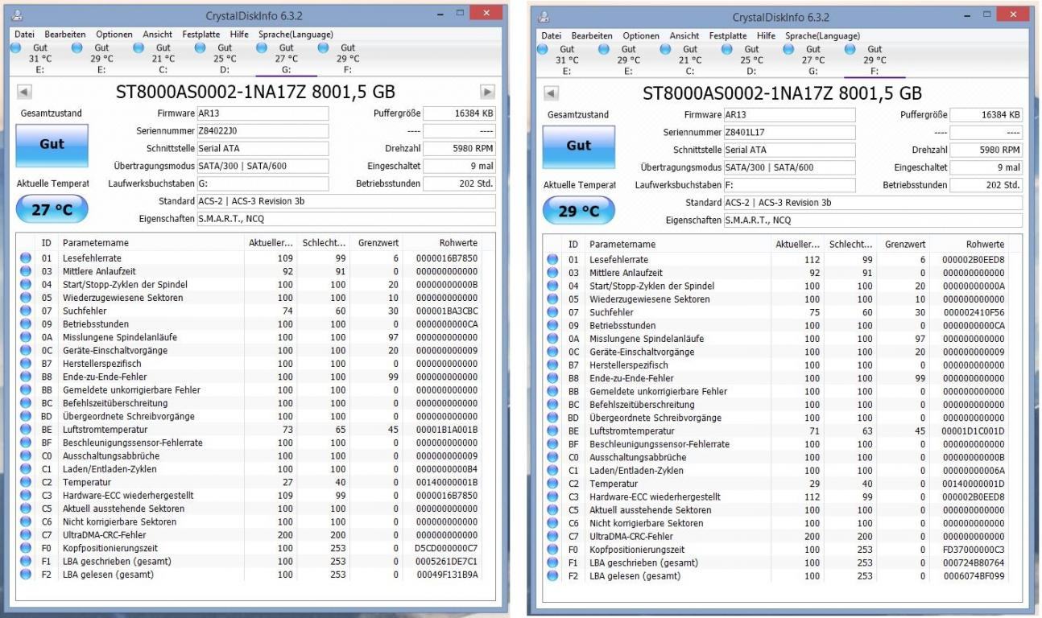Image resolution: width=1042 pixels, height=618 pixels.
Task: Click status orb for UltraDMA-CRC-Fehler, left window
Action: [26, 535]
